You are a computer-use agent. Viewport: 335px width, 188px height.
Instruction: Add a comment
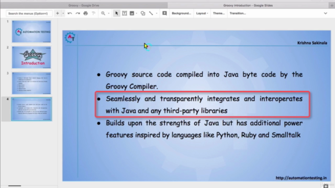164,13
